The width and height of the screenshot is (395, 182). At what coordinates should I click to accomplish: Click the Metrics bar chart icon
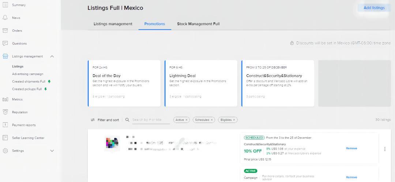click(x=5, y=99)
